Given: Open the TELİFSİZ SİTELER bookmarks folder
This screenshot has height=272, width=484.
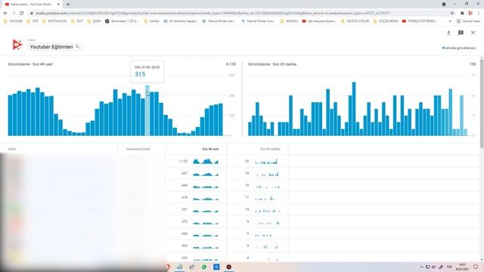Looking at the screenshot, I should point(355,21).
